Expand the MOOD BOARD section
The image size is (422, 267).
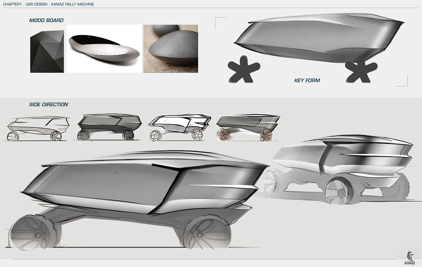(x=46, y=20)
